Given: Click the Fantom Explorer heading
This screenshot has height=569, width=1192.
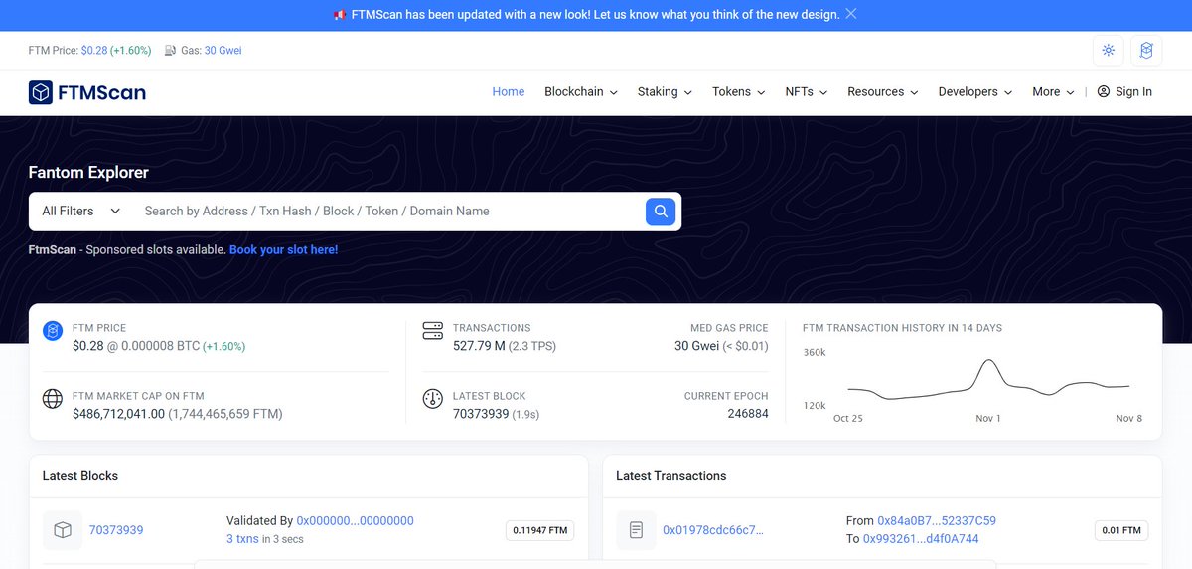Looking at the screenshot, I should tap(88, 172).
